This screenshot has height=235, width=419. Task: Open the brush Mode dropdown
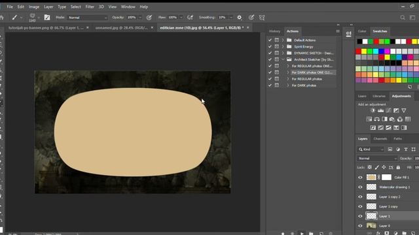click(87, 18)
